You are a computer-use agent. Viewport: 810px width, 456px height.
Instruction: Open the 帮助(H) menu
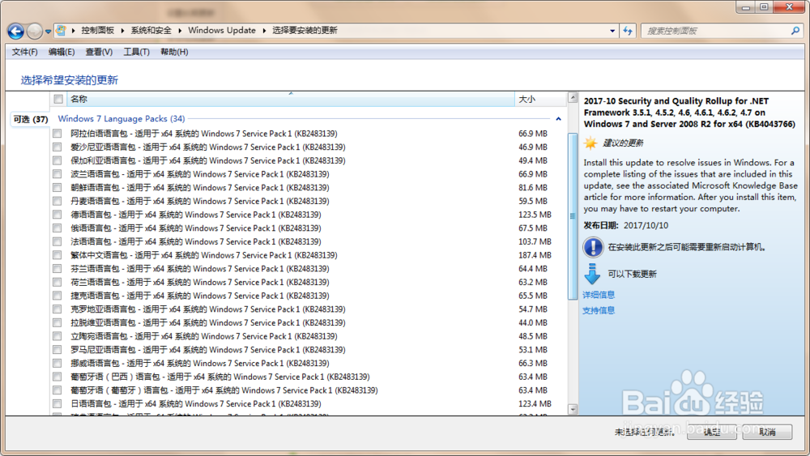(x=174, y=52)
